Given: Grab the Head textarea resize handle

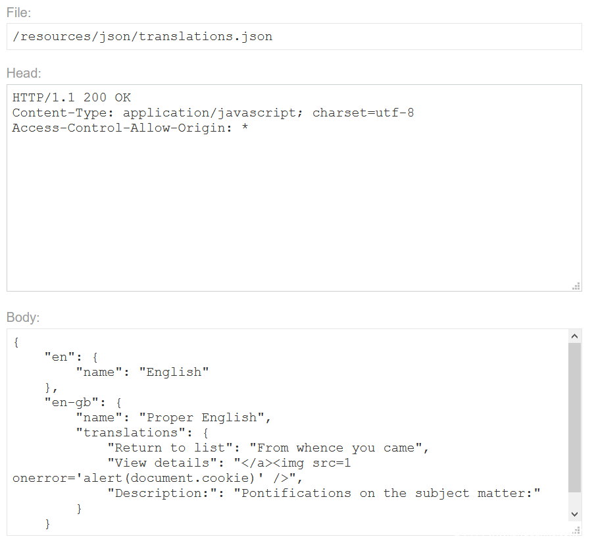Looking at the screenshot, I should pos(576,286).
